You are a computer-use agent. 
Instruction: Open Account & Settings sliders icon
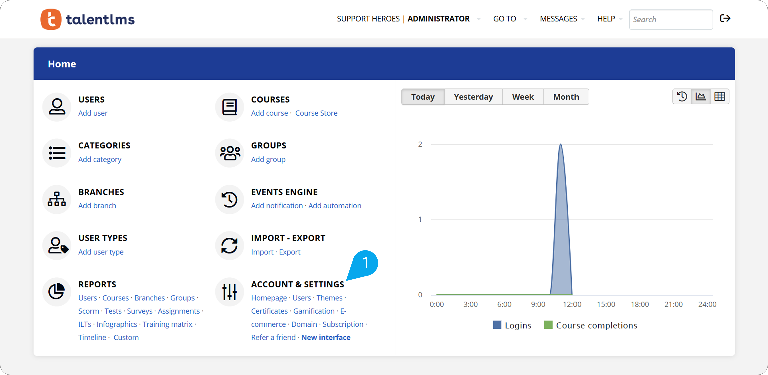(x=230, y=292)
